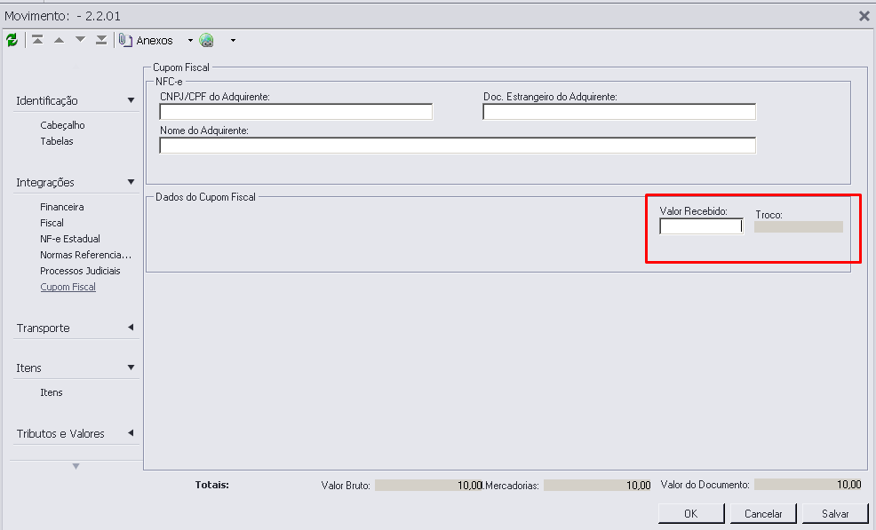
Task: Go to last record arrow icon
Action: coord(101,40)
